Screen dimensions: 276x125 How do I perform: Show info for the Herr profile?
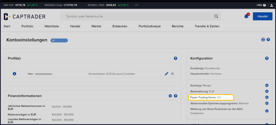(15, 74)
